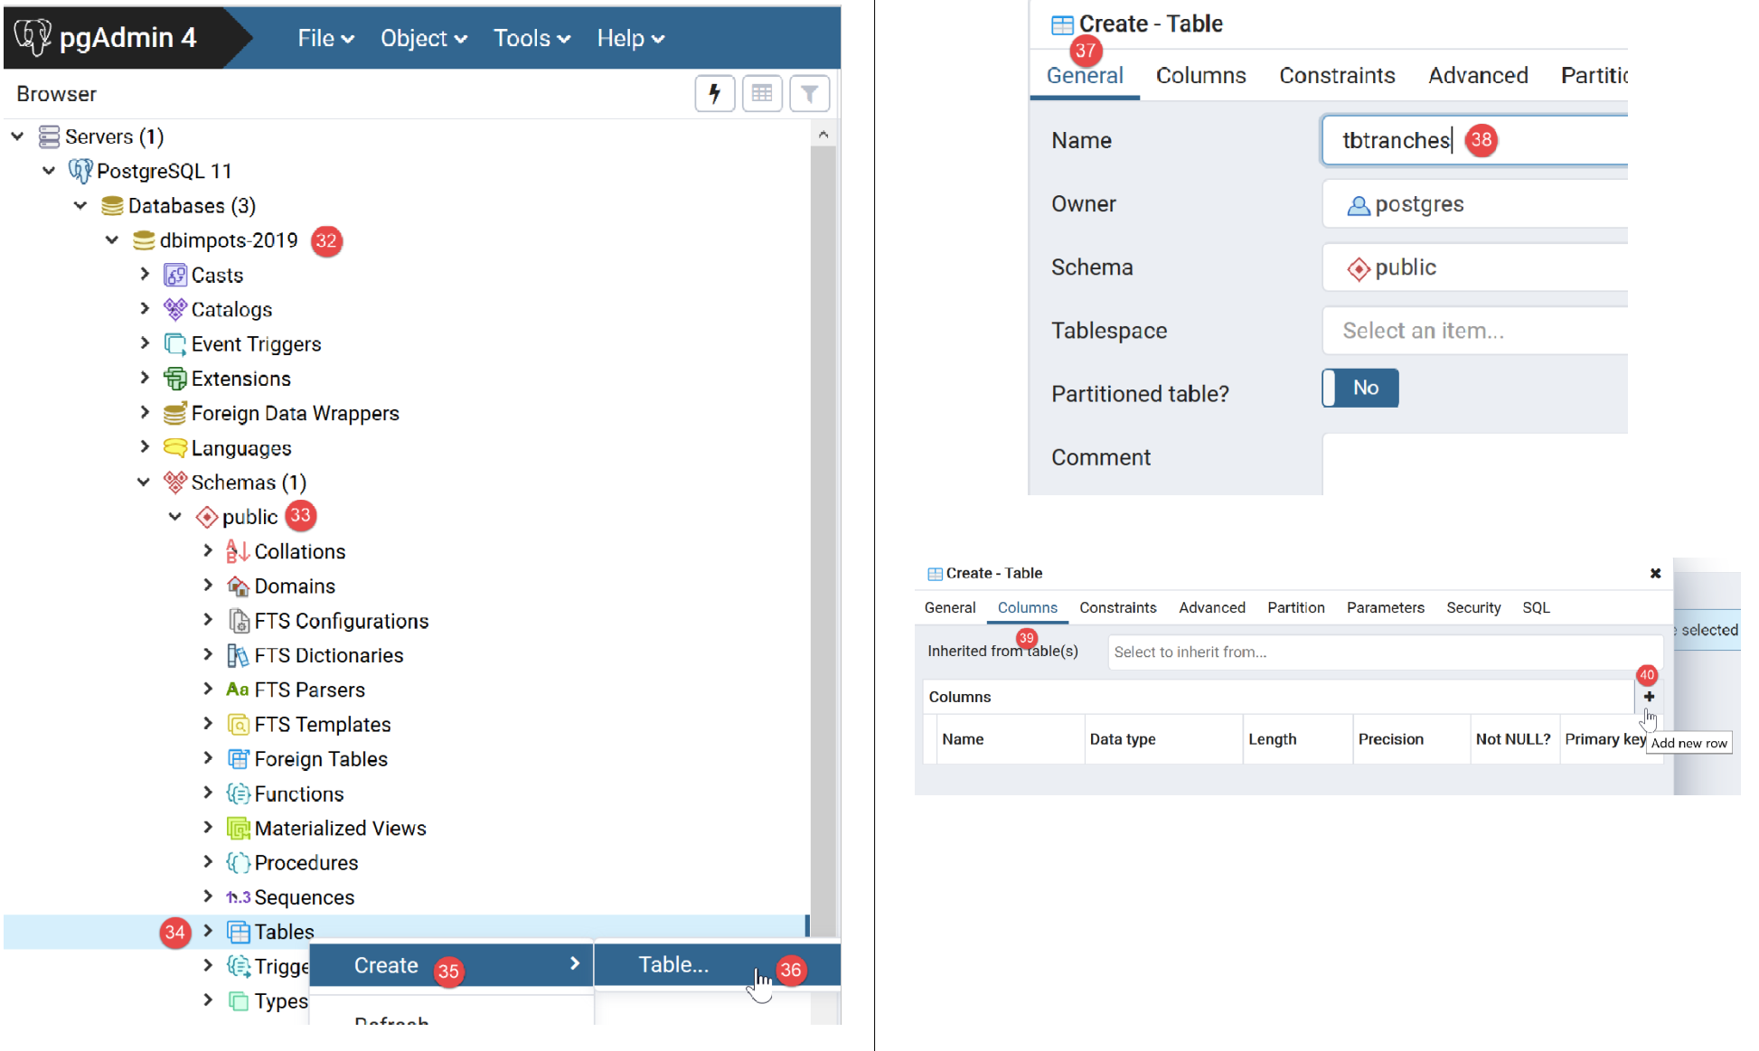Click the Filtered Rows funnel icon

point(809,94)
